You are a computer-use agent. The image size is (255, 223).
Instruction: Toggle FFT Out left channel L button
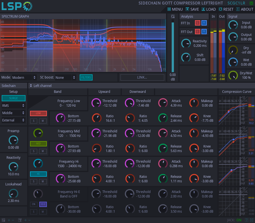197,31
